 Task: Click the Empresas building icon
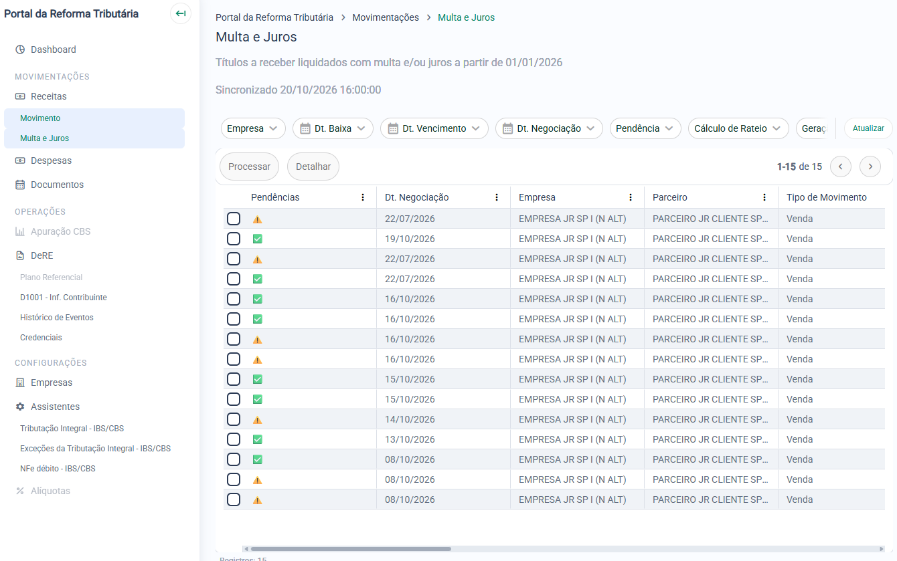point(20,382)
